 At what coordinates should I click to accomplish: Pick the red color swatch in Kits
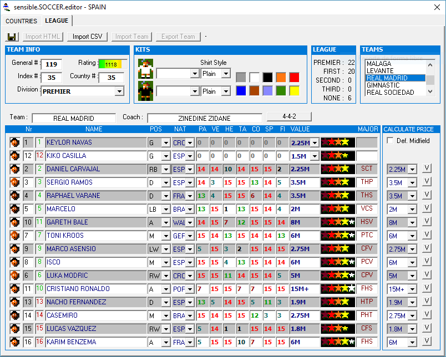tap(294, 77)
